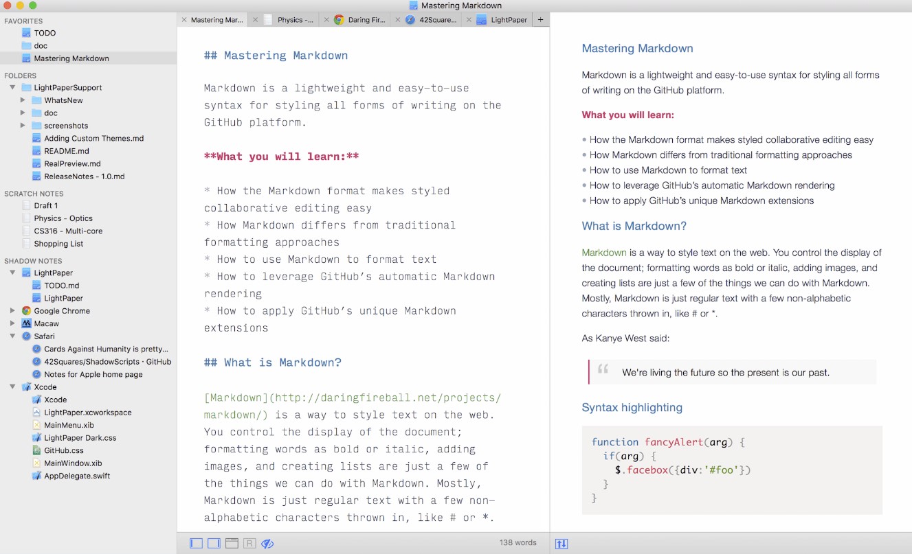
Task: Click the Safari icon under Shadow Notes
Action: pyautogui.click(x=26, y=336)
